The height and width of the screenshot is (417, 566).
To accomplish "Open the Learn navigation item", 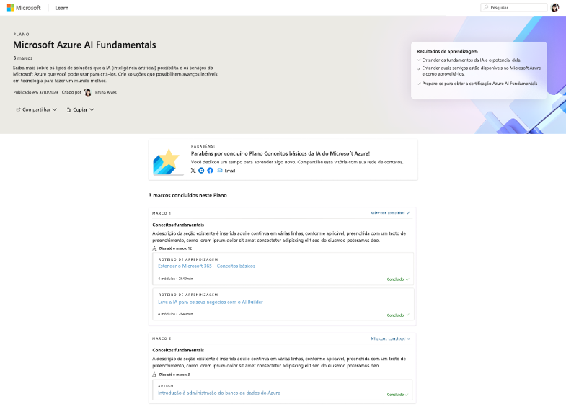I will click(x=62, y=7).
